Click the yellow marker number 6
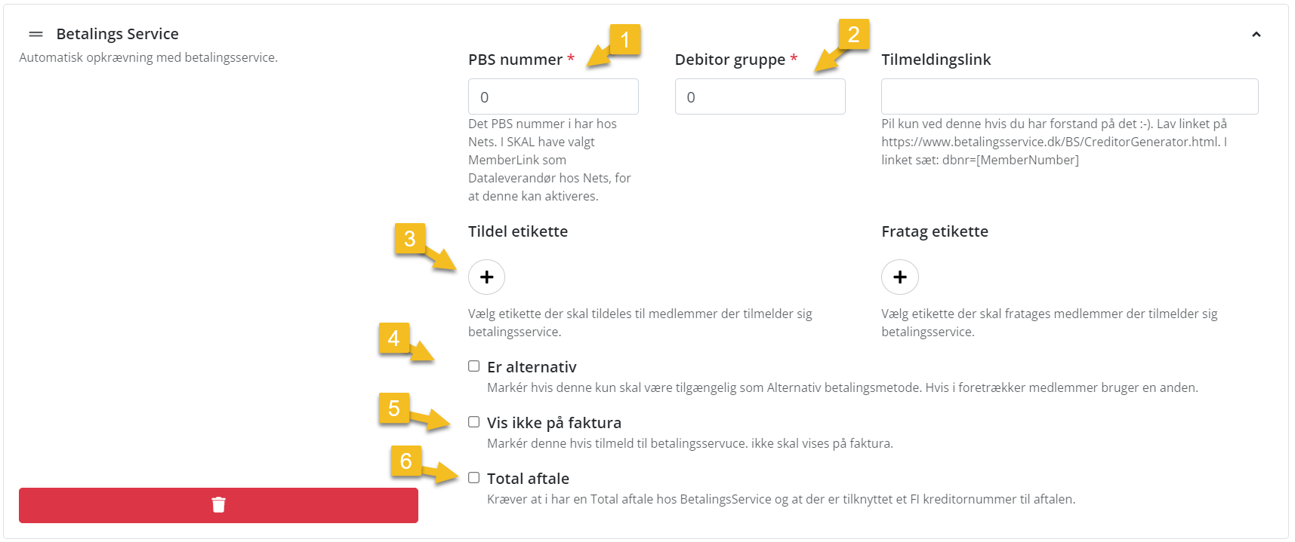Image resolution: width=1295 pixels, height=542 pixels. pyautogui.click(x=405, y=461)
